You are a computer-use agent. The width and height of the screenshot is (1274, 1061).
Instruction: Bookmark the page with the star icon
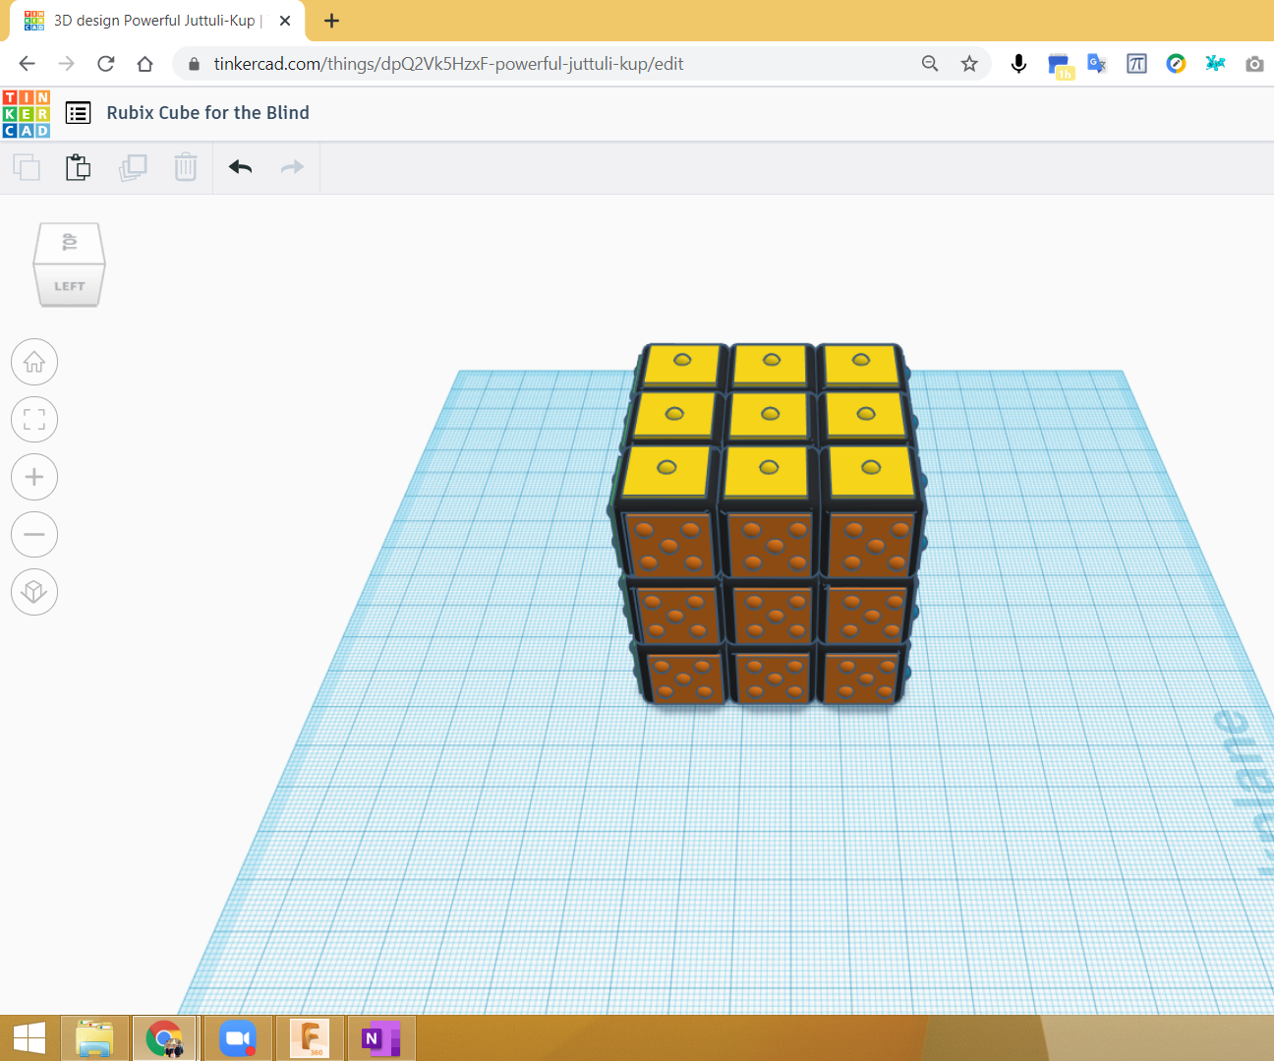[969, 63]
